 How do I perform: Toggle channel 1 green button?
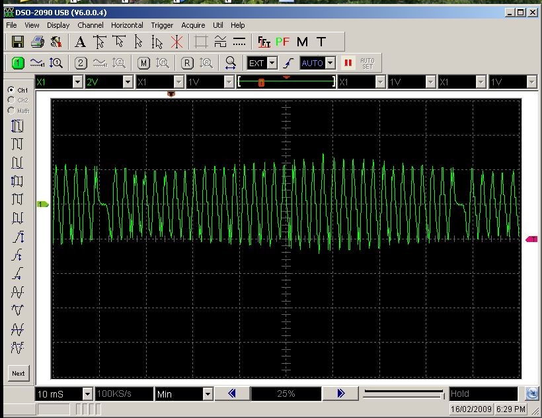[18, 63]
